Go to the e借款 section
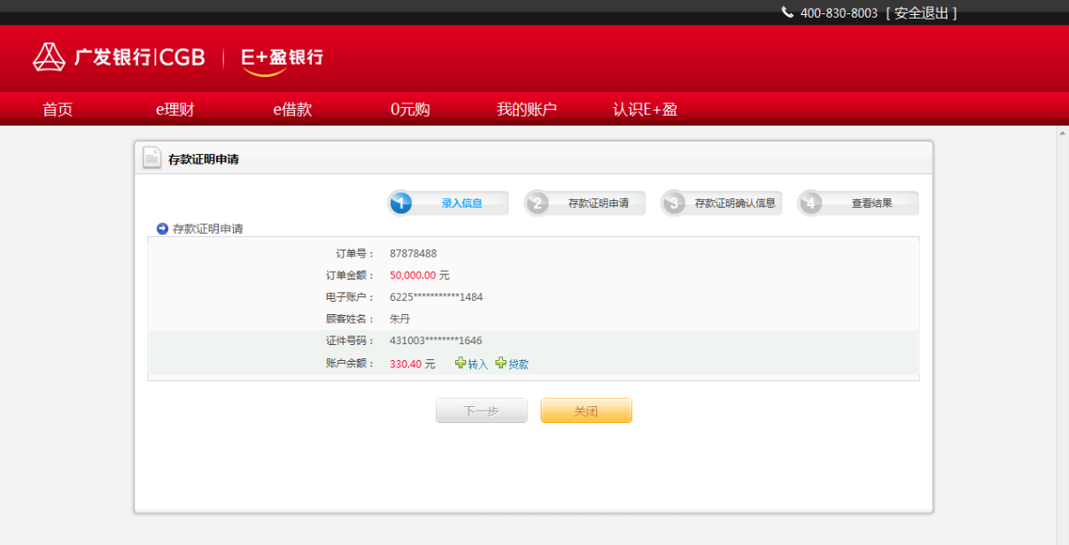The height and width of the screenshot is (545, 1069). point(292,110)
